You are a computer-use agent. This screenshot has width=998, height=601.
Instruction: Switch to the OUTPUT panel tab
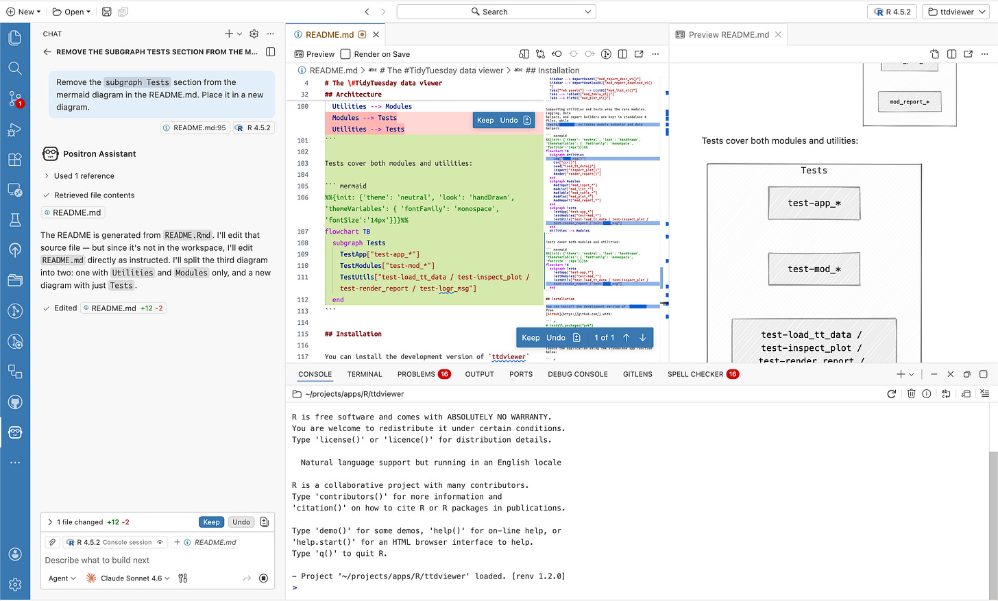(x=480, y=374)
